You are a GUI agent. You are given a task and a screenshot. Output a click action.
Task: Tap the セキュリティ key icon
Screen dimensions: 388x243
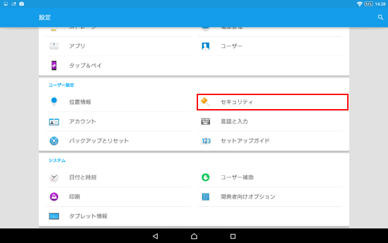click(x=205, y=102)
